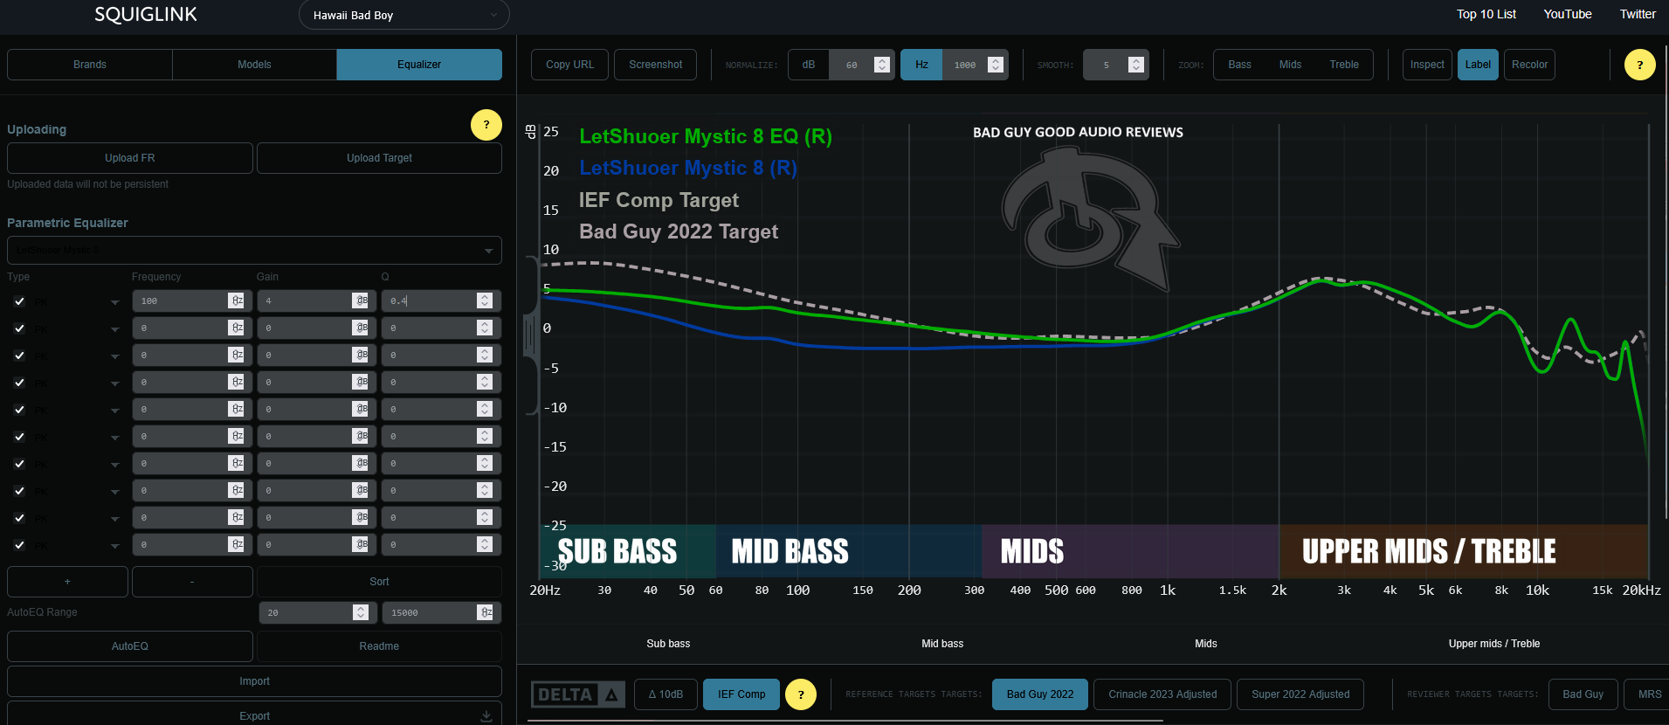
Task: Click the yellow help icon beside Uploading
Action: (x=486, y=125)
